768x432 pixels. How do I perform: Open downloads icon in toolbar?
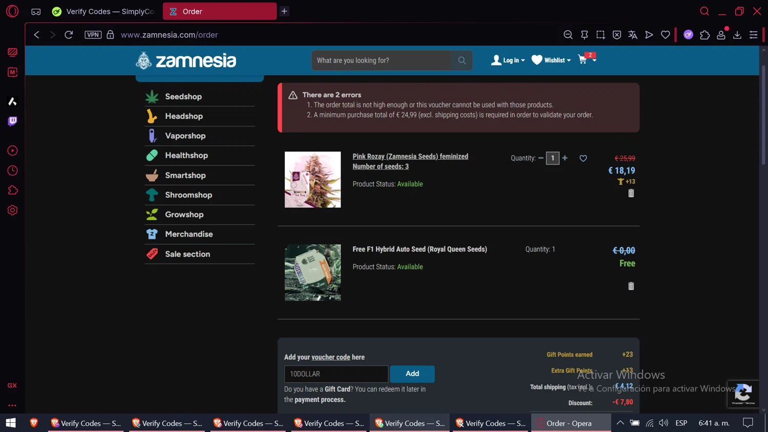[x=737, y=35]
